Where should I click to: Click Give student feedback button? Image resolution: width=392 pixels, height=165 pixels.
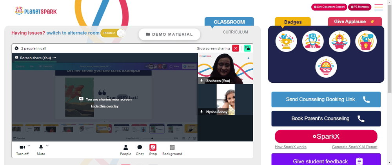click(326, 159)
